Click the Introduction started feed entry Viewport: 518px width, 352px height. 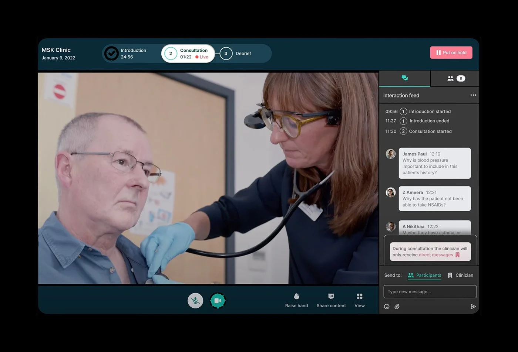418,111
